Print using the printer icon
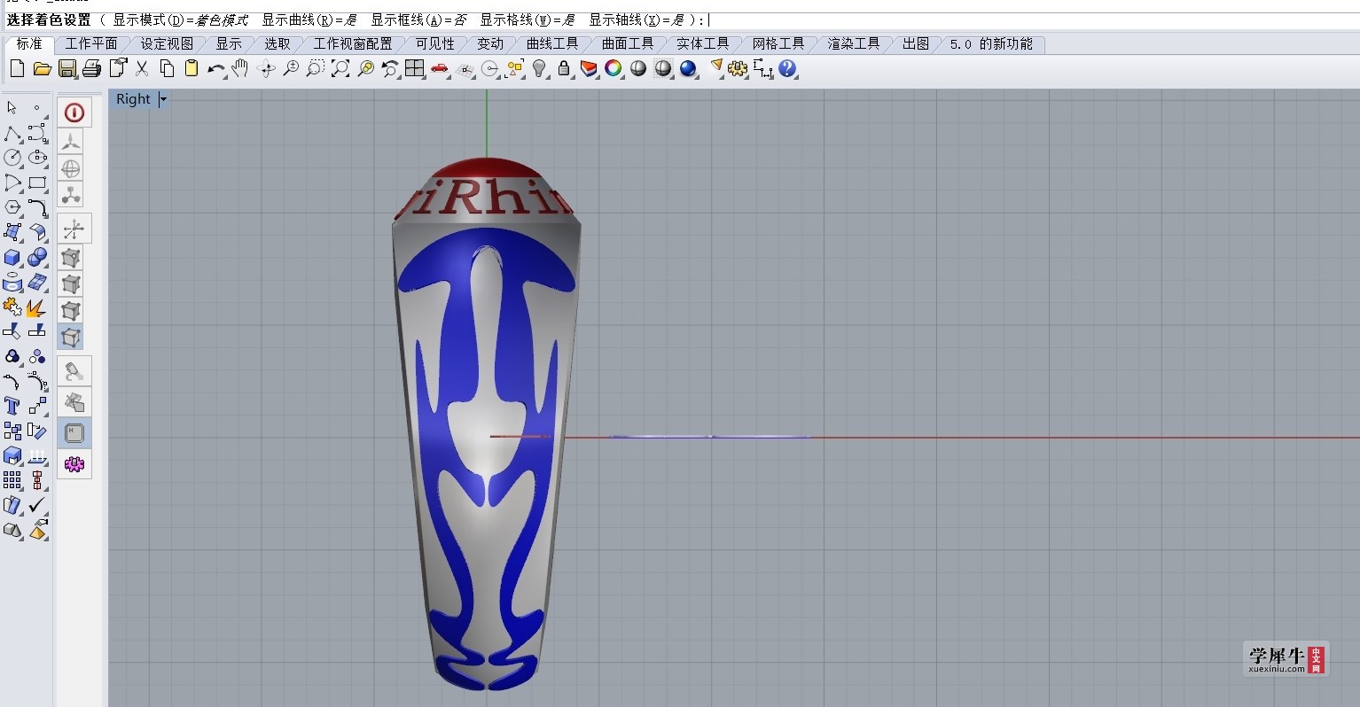Viewport: 1360px width, 707px height. click(91, 68)
